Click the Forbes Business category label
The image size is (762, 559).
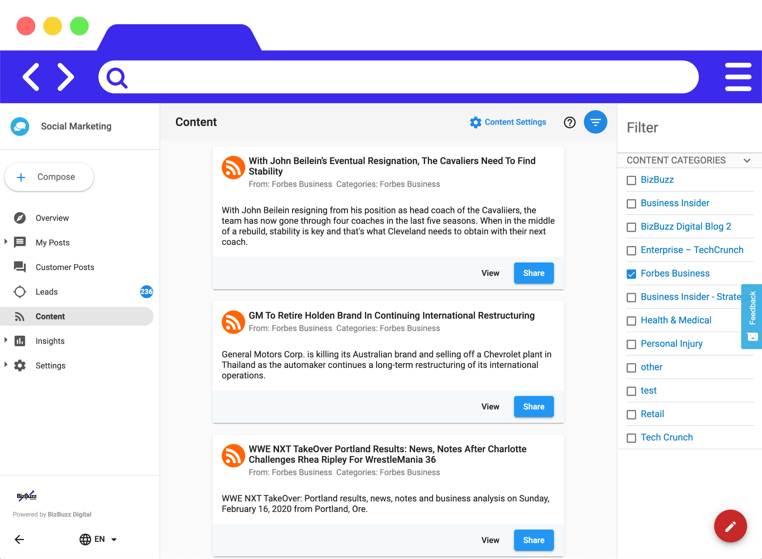point(675,273)
